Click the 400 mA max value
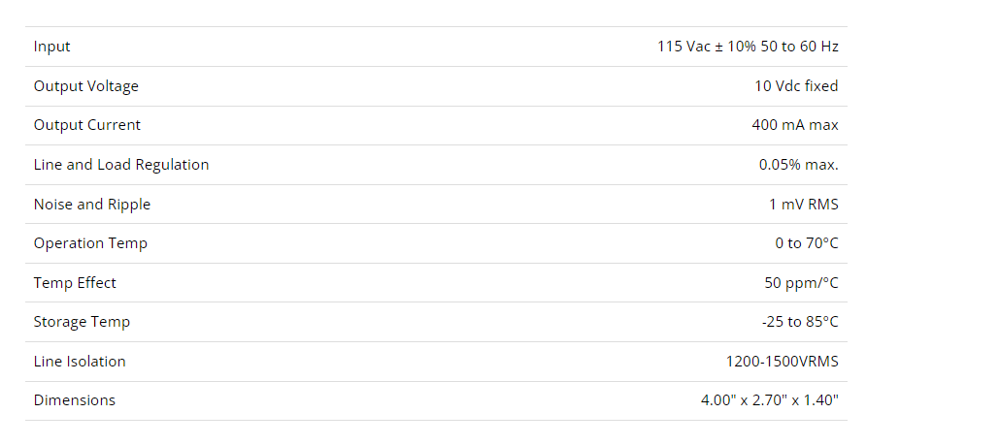The height and width of the screenshot is (445, 1000). pyautogui.click(x=794, y=125)
